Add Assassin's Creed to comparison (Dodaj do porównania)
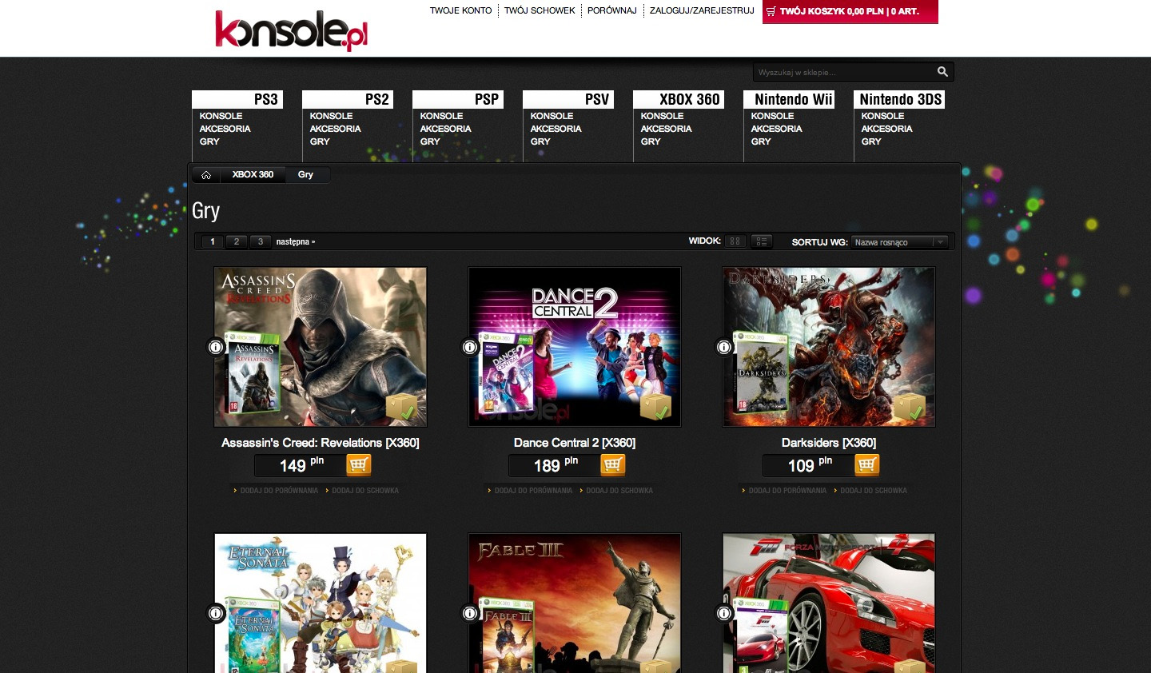 [279, 491]
